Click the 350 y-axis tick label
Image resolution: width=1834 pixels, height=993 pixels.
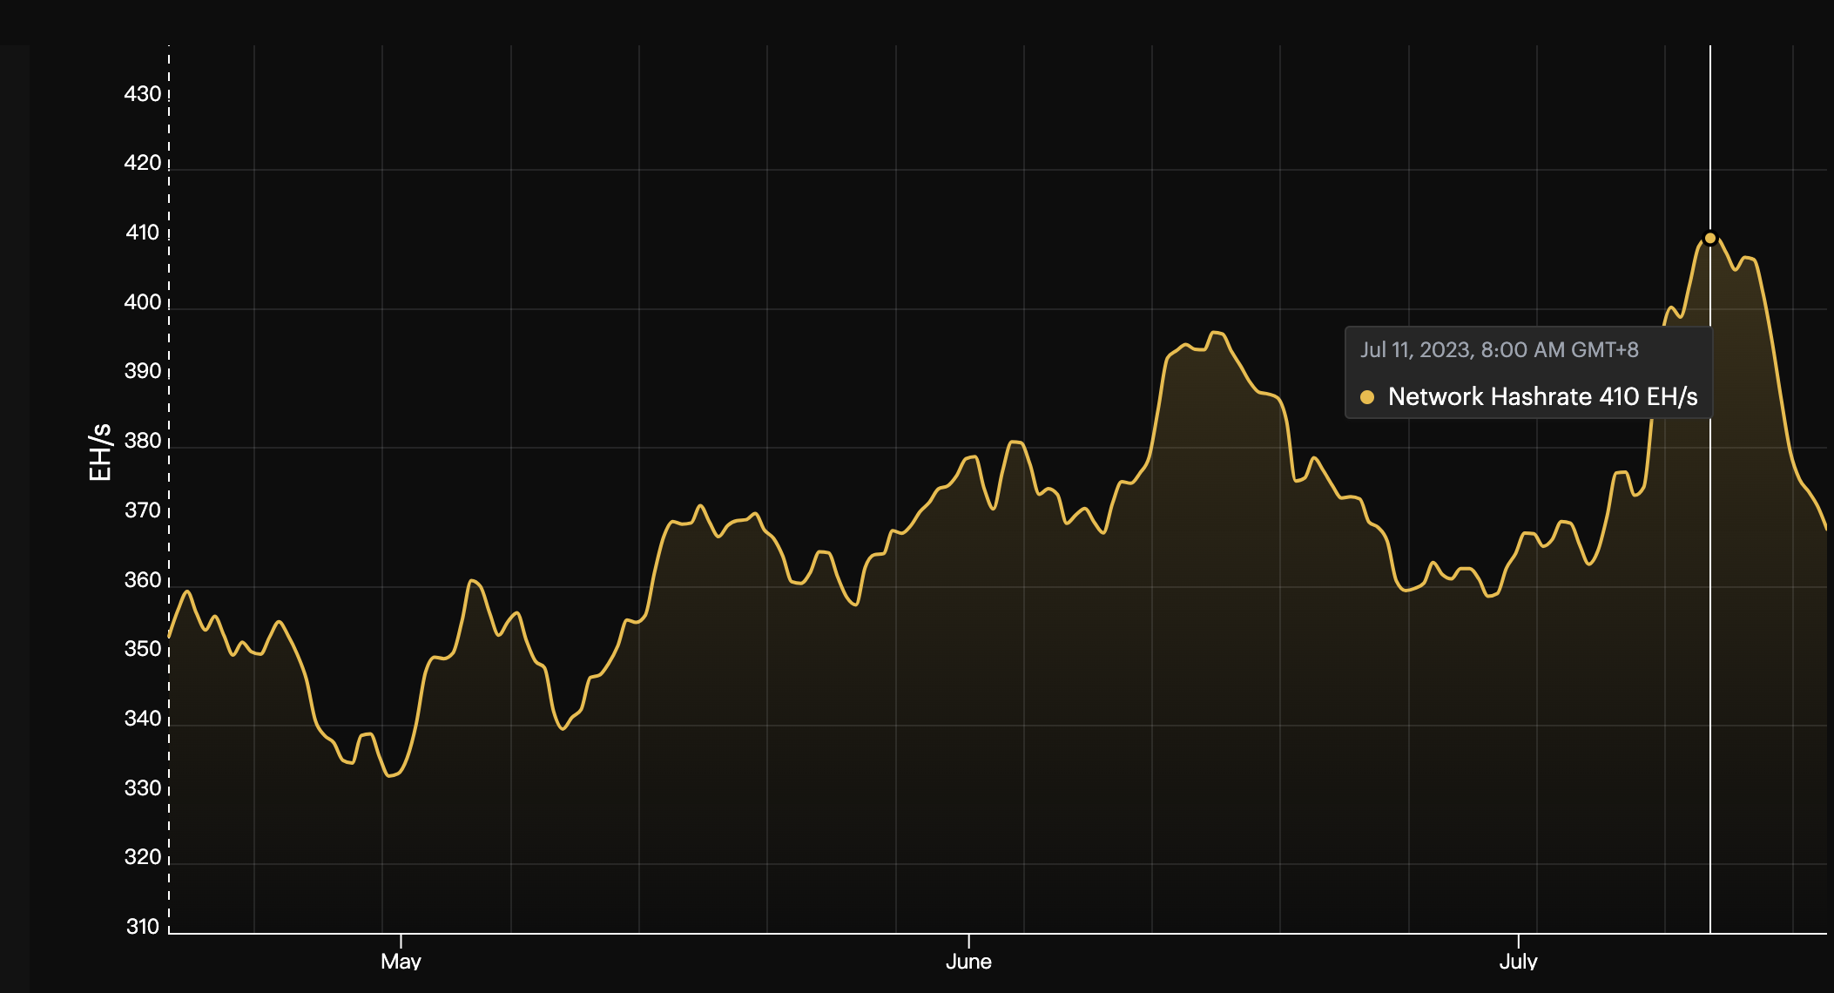click(x=142, y=649)
